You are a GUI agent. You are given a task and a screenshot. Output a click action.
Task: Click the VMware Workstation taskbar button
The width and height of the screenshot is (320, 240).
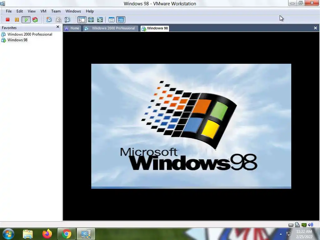(86, 234)
